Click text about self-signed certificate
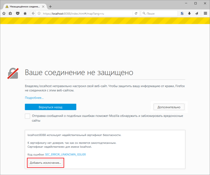 pyautogui.click(x=72, y=143)
